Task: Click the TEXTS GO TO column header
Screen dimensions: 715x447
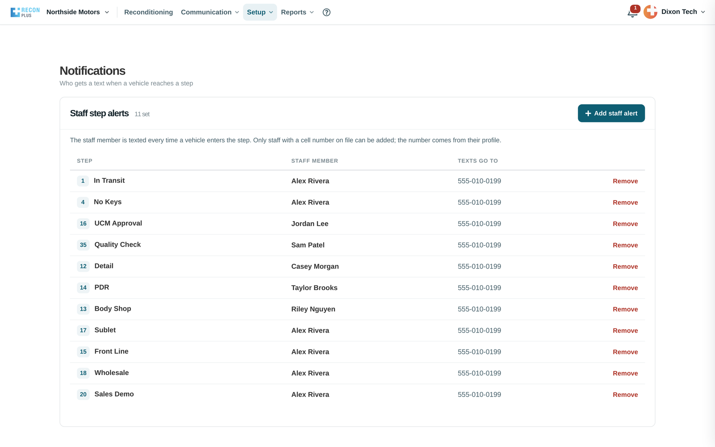Action: coord(478,161)
